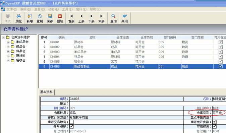Click the menu bar system icon

coord(3,9)
